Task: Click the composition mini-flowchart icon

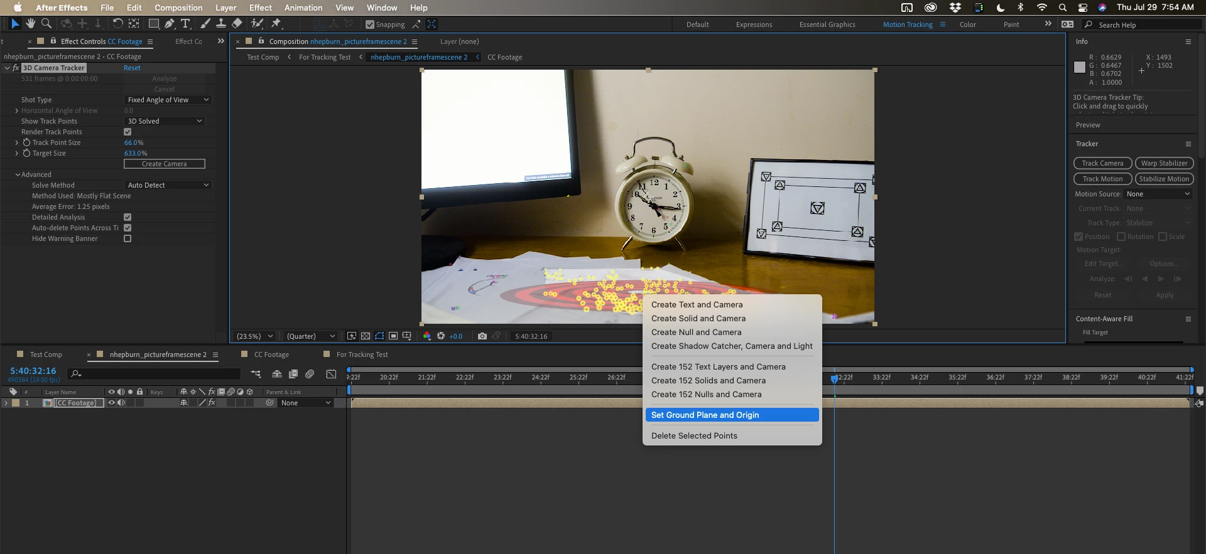Action: [256, 374]
